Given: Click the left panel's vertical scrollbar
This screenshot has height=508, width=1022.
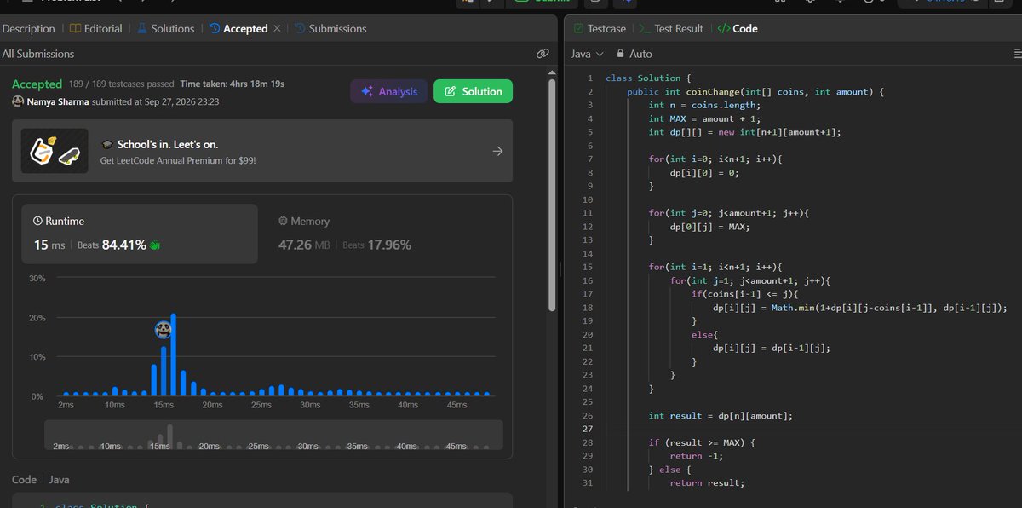Looking at the screenshot, I should pos(551,196).
